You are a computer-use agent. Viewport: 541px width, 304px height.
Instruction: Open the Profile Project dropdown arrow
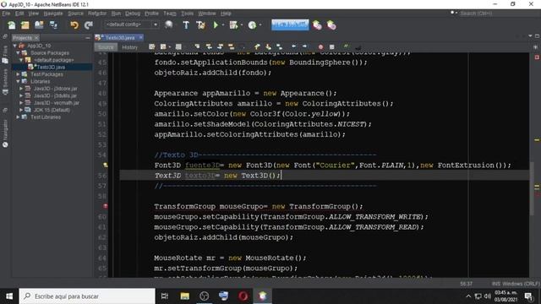(260, 24)
